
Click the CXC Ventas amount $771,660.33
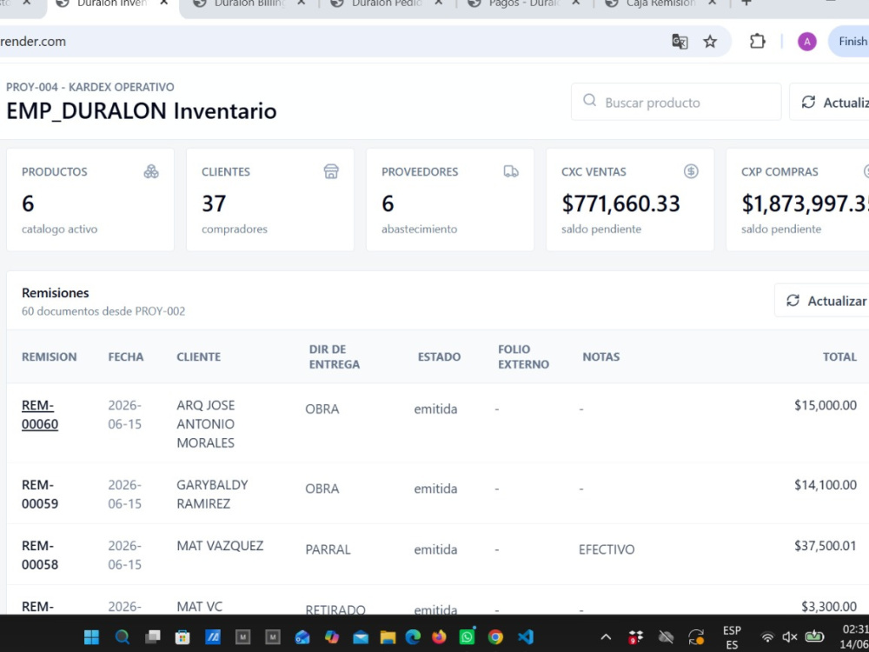coord(620,204)
